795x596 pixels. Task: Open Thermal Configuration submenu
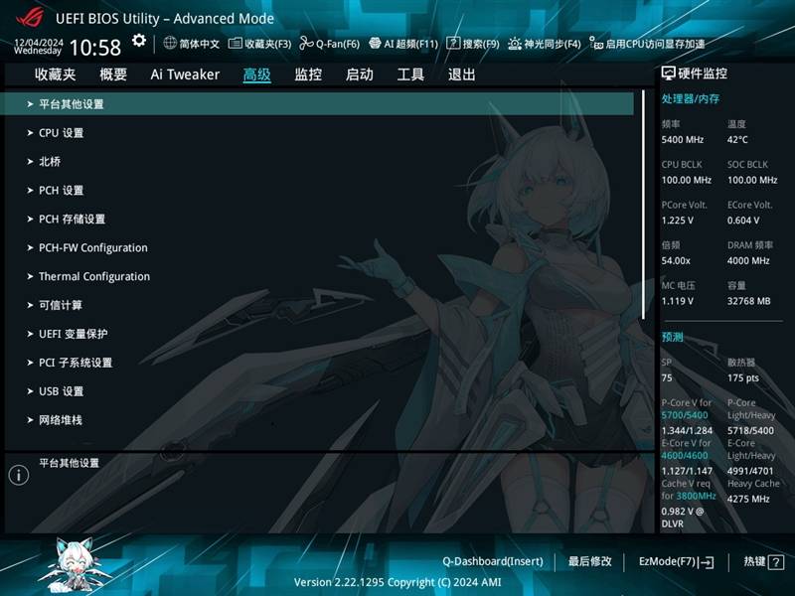(93, 277)
